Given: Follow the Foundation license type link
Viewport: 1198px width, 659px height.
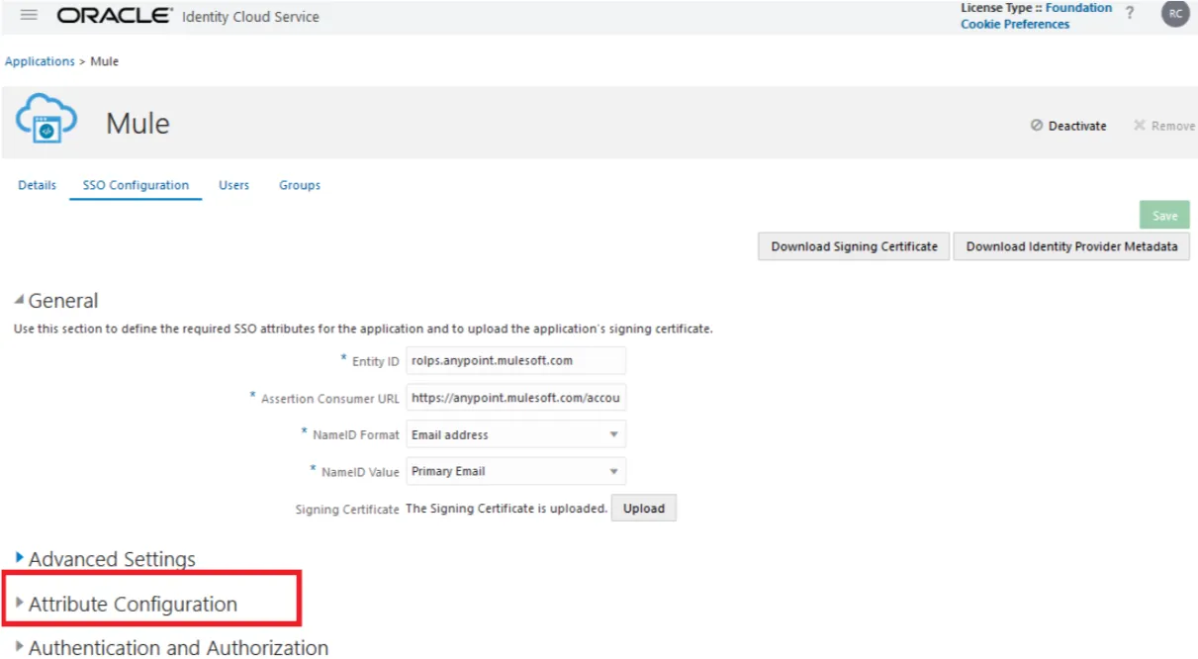Looking at the screenshot, I should (1078, 8).
